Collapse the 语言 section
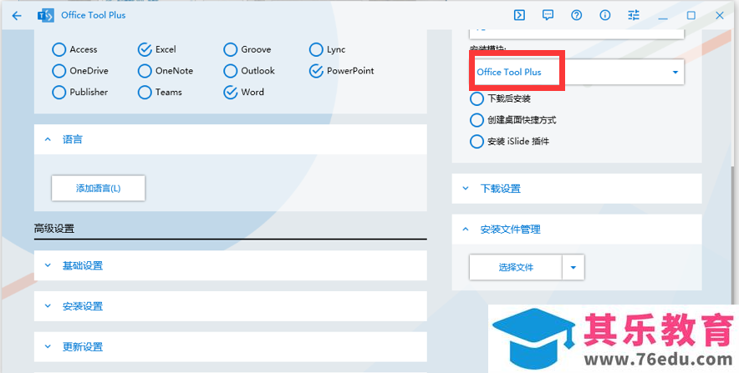The height and width of the screenshot is (373, 739). 231,139
